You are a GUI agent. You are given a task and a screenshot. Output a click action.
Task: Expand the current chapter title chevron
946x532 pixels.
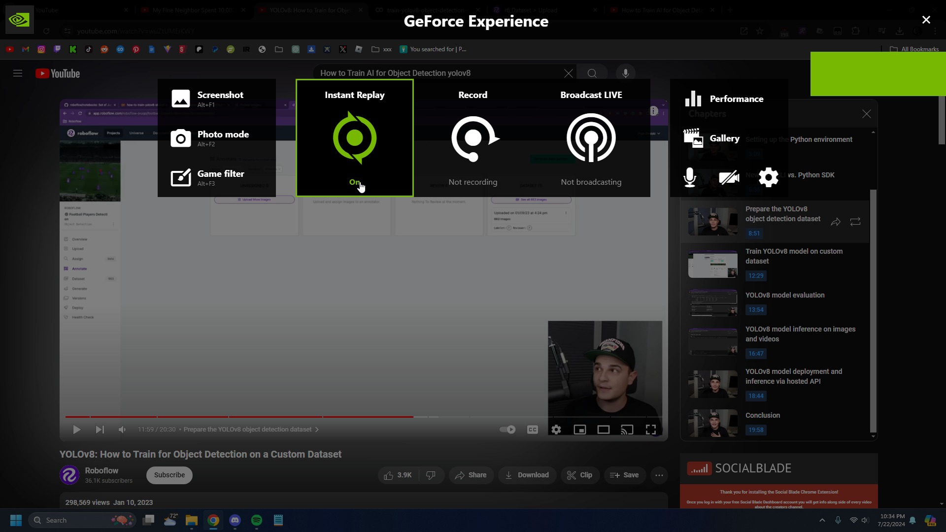coord(317,430)
